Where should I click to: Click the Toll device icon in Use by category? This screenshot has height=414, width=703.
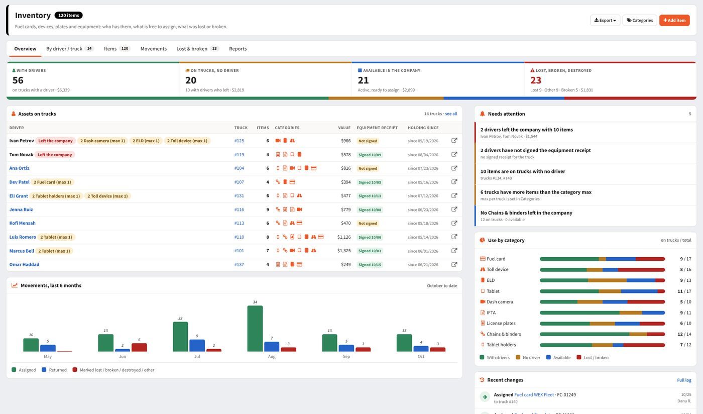point(483,269)
